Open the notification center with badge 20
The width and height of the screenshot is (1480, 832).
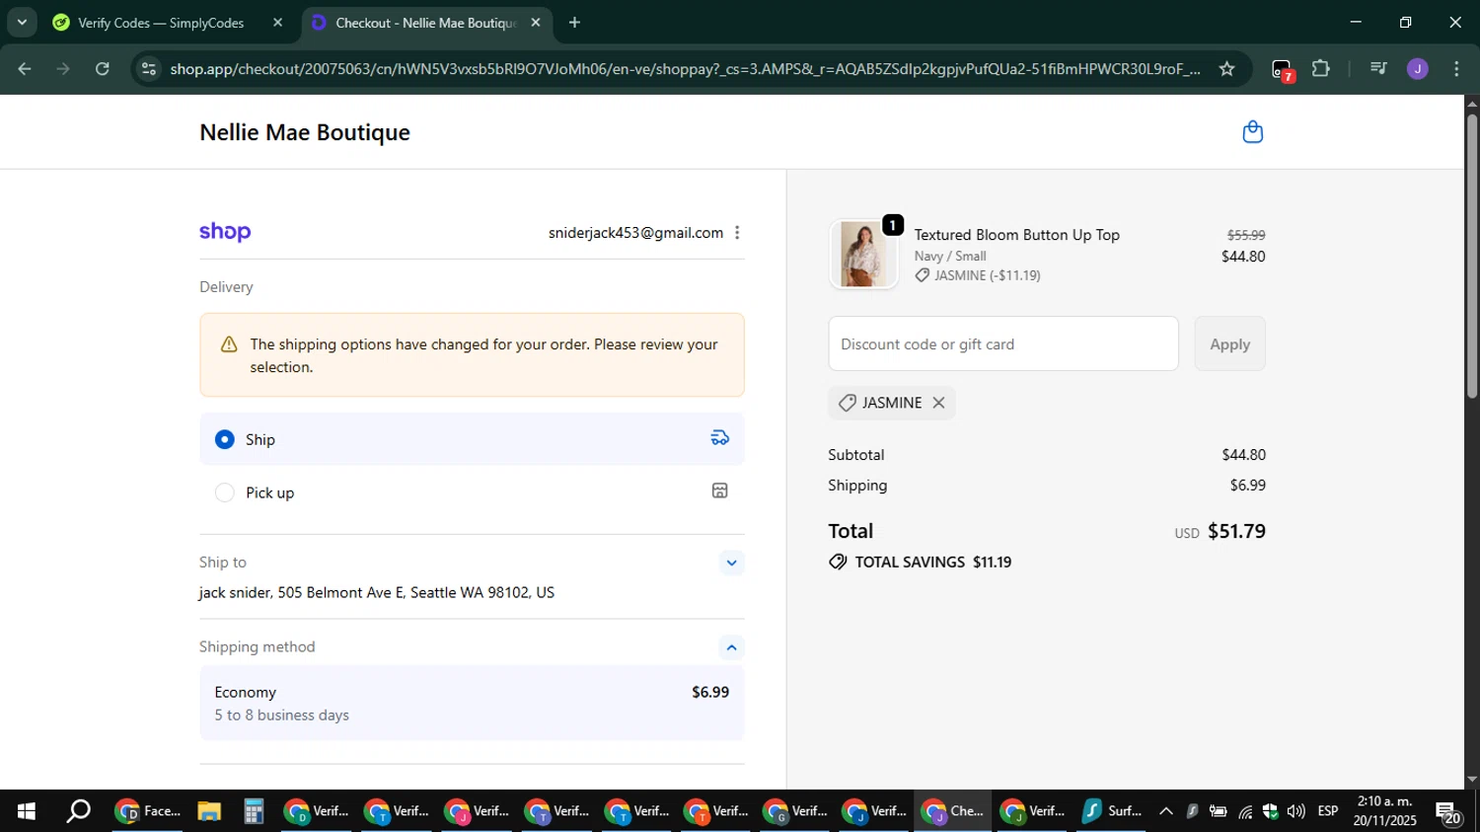pos(1448,812)
